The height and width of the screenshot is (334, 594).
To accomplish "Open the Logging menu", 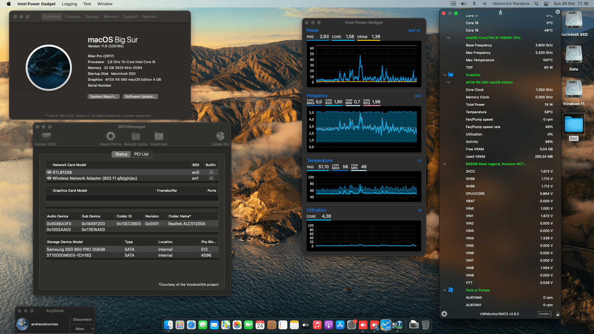I will click(69, 4).
